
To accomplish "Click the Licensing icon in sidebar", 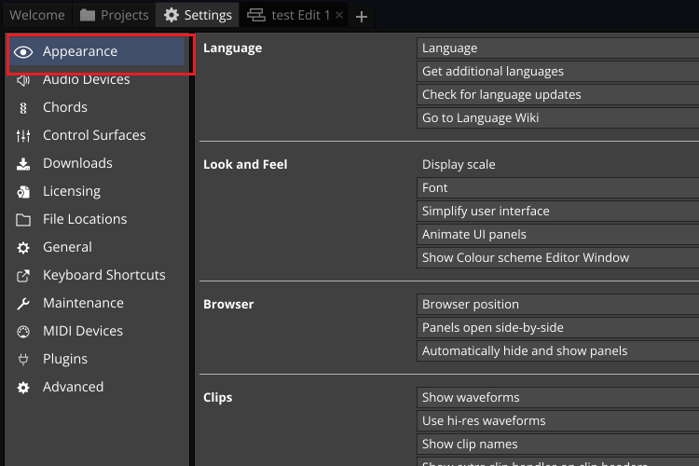I will (23, 192).
